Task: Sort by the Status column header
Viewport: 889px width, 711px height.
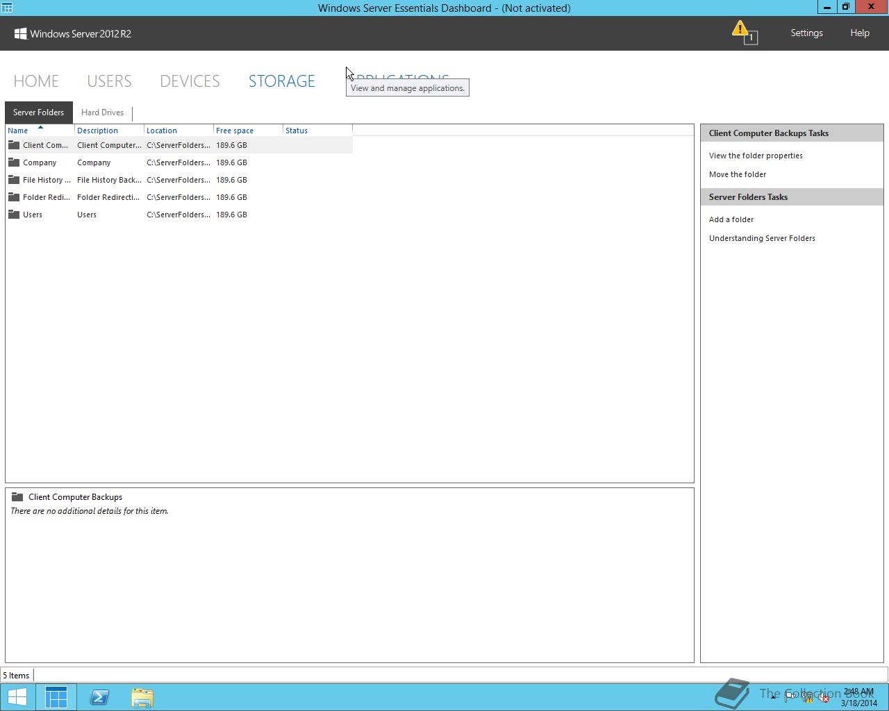Action: (317, 131)
